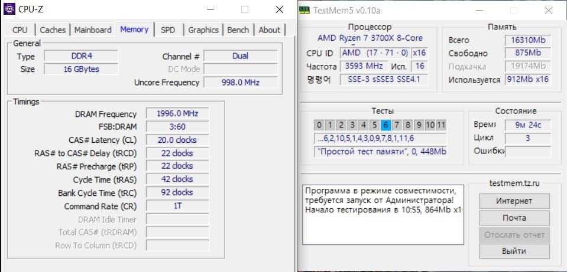Close the TestMem5 window
This screenshot has width=567, height=272.
(x=549, y=10)
